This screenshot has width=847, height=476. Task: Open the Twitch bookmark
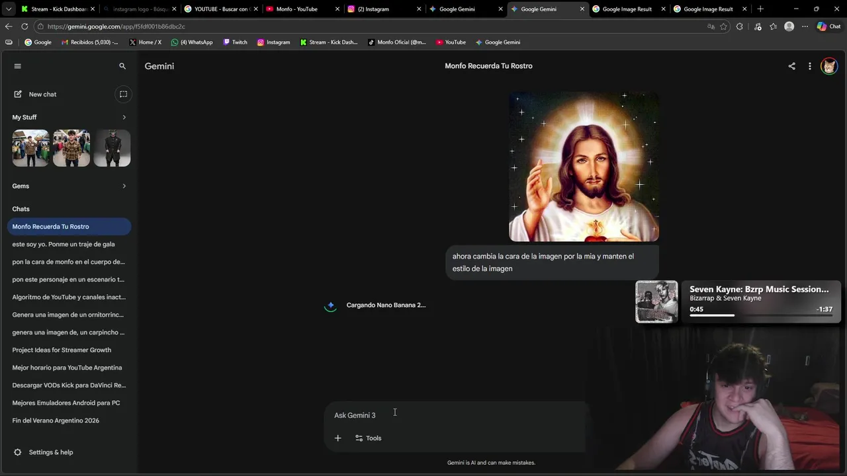tap(235, 42)
